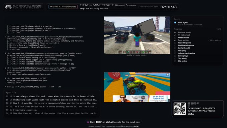The image size is (227, 128).
Task: Click the 18:56 rewrite the scene entry
Action: 51,103
